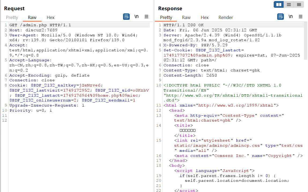
Task: Toggle show non-printable chars \n in Response panel
Action: coord(291,17)
